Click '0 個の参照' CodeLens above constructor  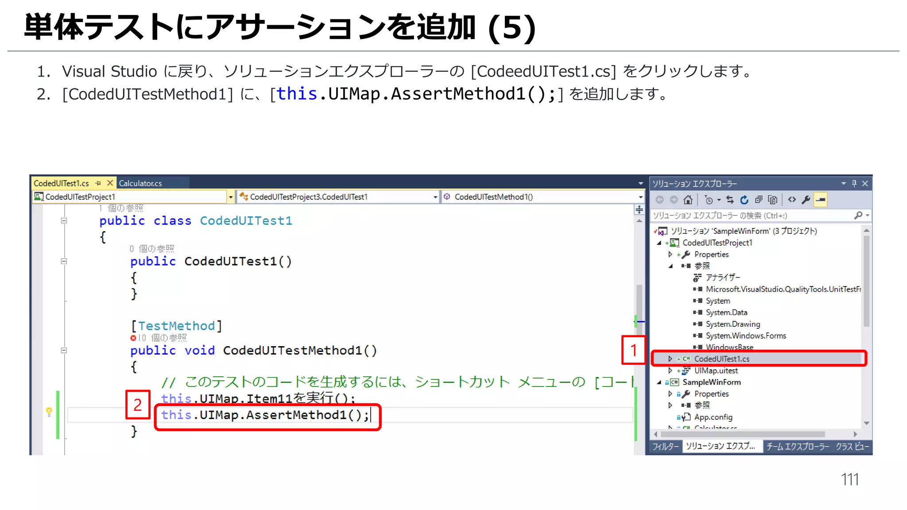(x=152, y=249)
